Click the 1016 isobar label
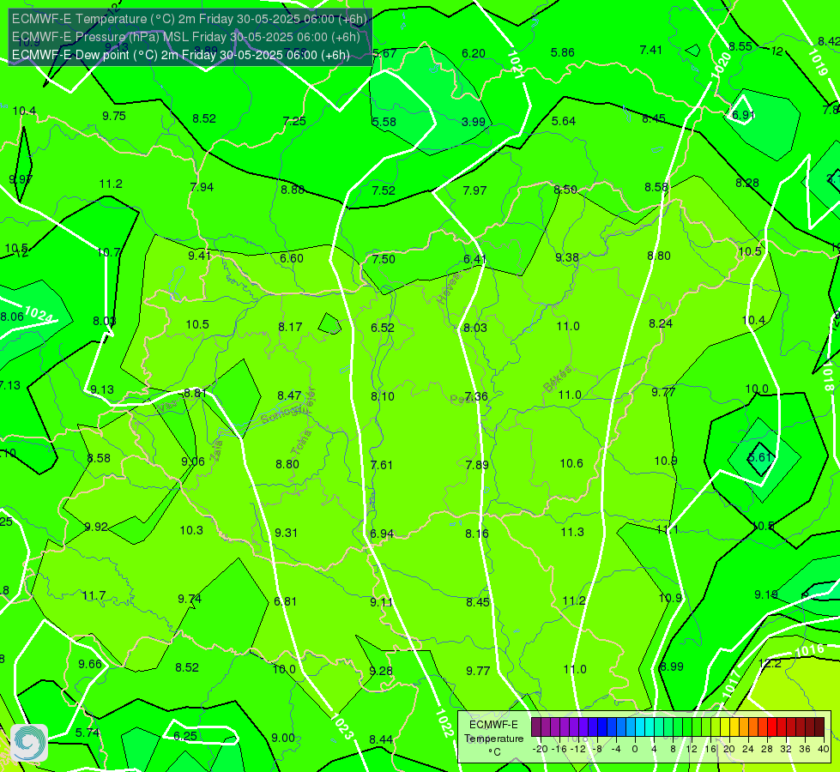Viewport: 840px width, 772px height. [x=809, y=651]
